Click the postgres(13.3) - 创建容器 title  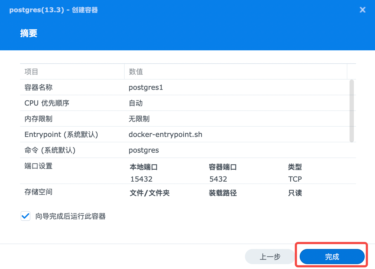pos(54,10)
